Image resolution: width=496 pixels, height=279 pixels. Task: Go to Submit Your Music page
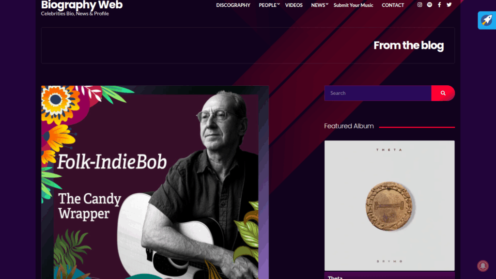point(353,5)
